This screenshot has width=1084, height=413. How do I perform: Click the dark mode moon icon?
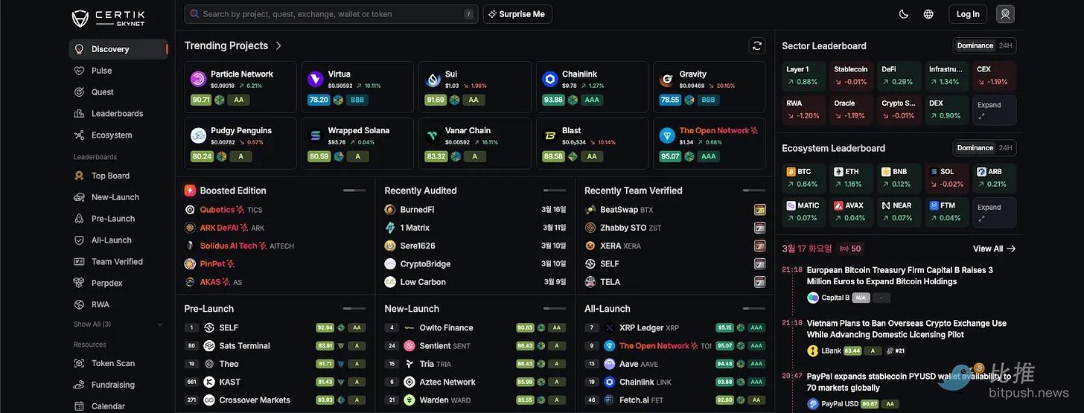click(x=904, y=14)
